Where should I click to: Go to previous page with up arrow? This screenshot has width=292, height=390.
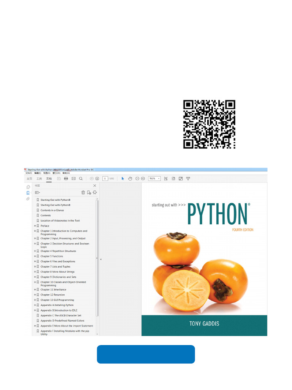click(91, 179)
